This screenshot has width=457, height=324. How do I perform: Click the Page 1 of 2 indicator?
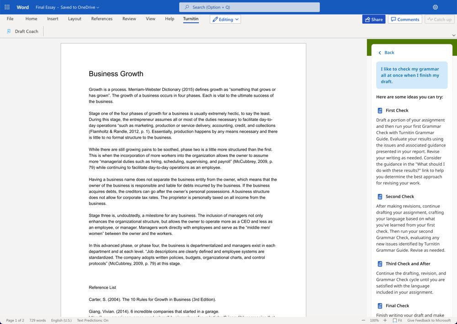(x=15, y=320)
